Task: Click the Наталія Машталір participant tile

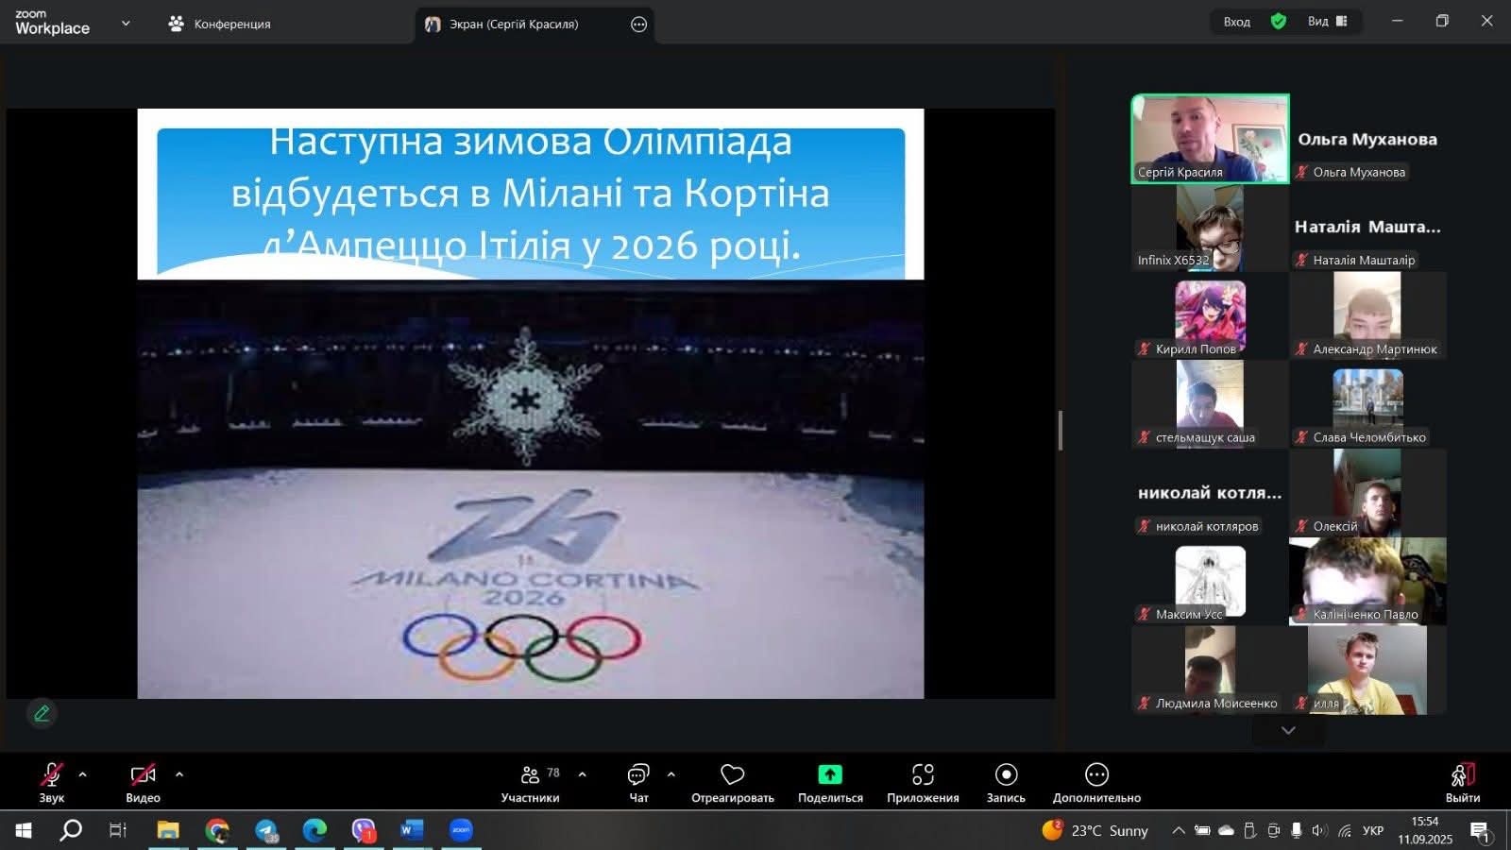Action: coord(1367,228)
